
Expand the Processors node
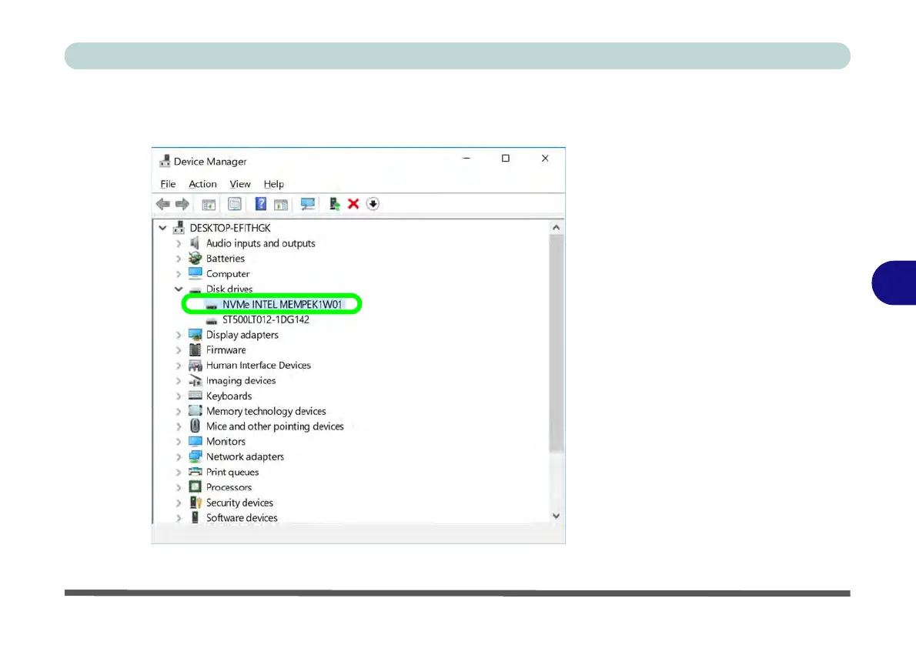[179, 486]
